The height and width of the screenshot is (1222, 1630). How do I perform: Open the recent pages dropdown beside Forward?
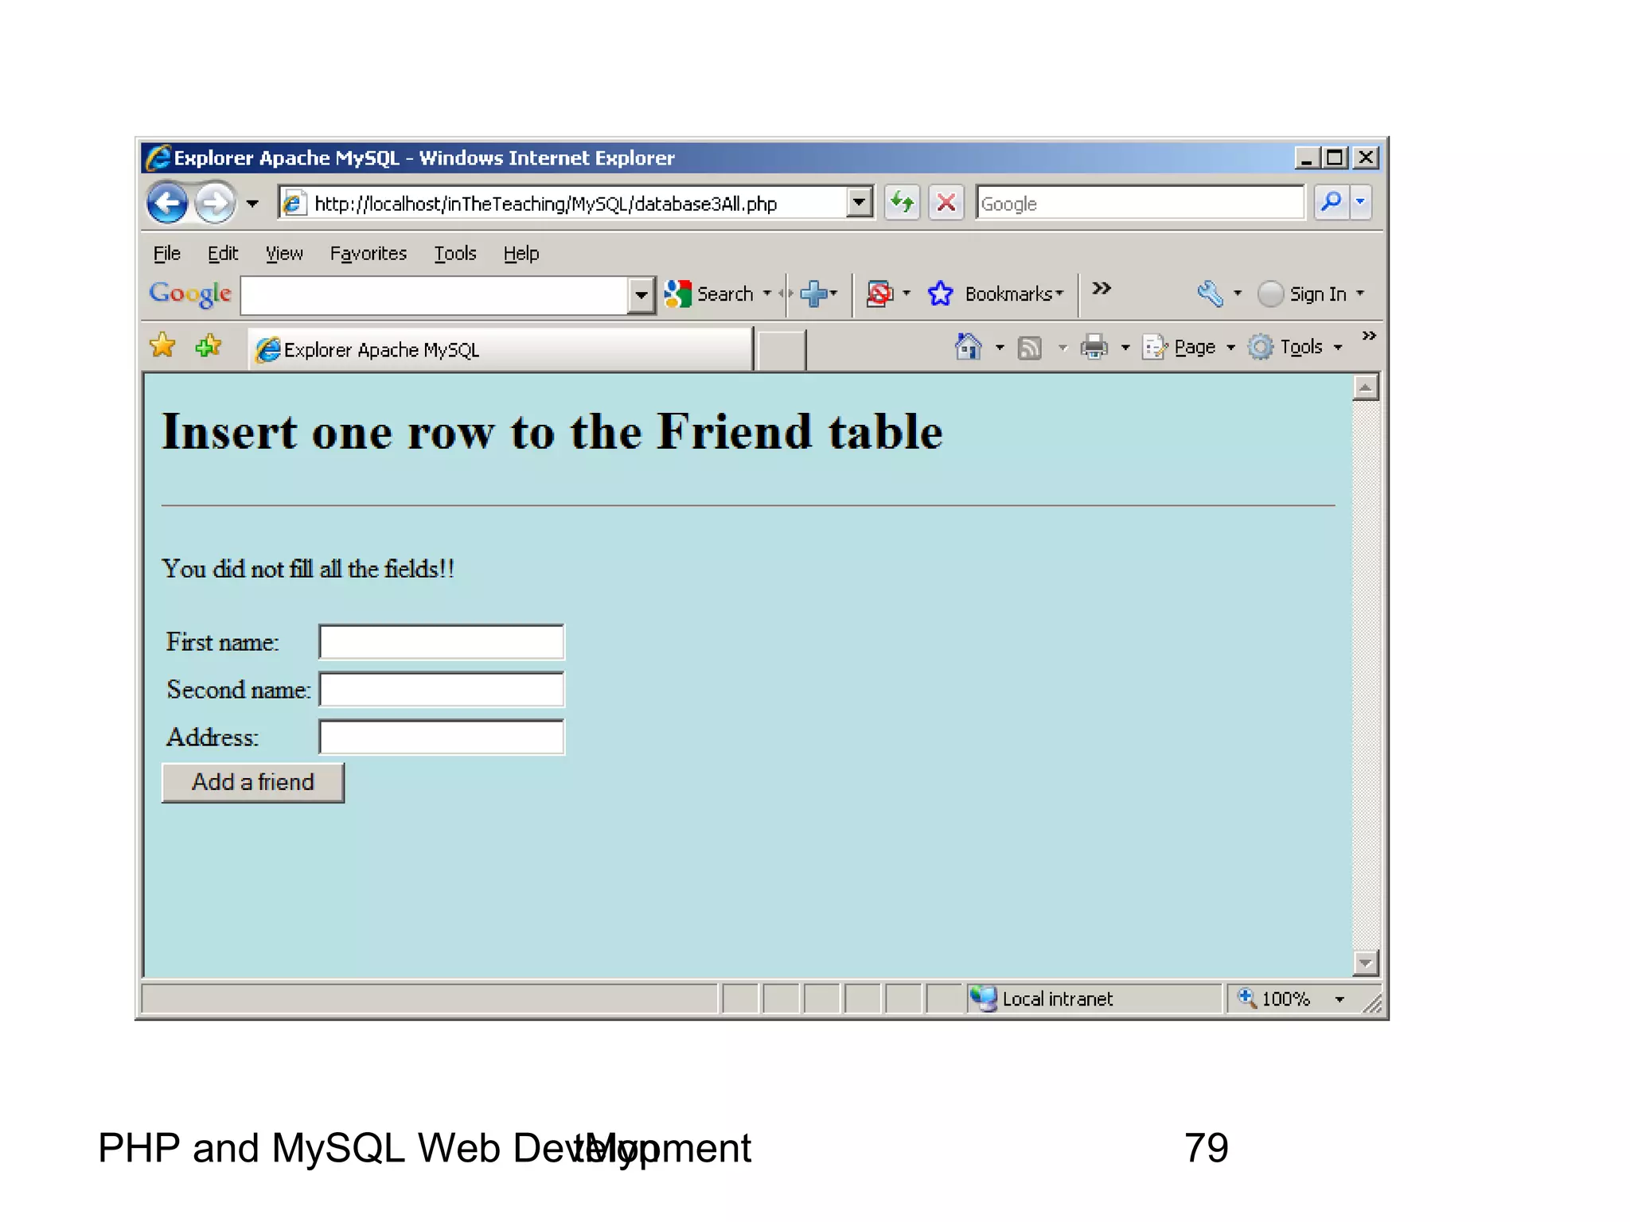point(252,204)
